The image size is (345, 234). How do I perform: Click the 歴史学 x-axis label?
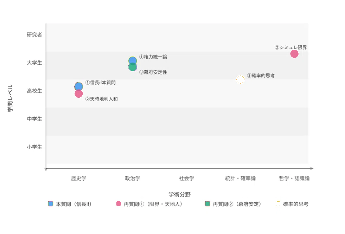coord(78,178)
